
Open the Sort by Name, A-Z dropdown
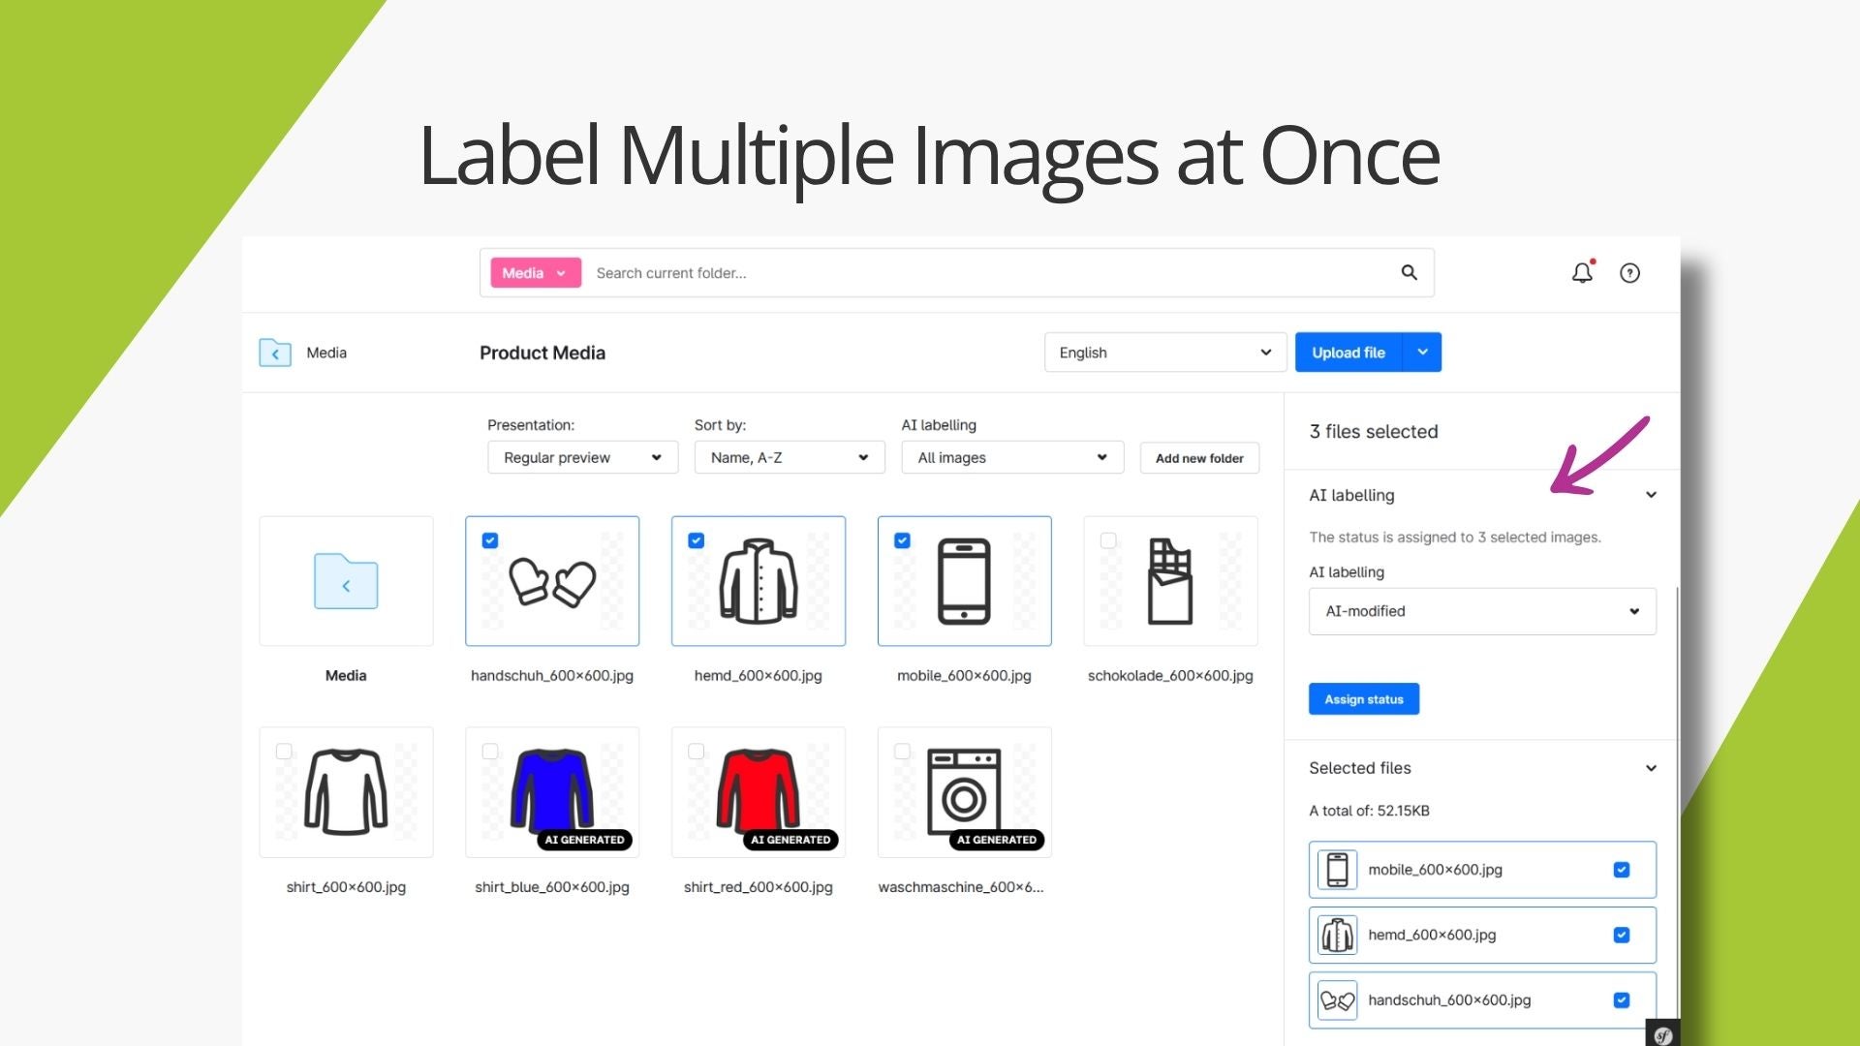pos(790,457)
